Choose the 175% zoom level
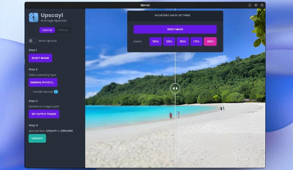 pyautogui.click(x=196, y=41)
